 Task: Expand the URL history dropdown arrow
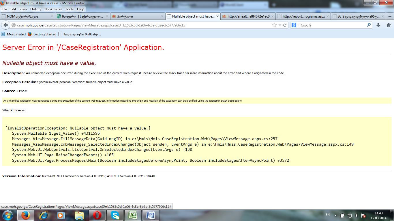click(x=279, y=25)
